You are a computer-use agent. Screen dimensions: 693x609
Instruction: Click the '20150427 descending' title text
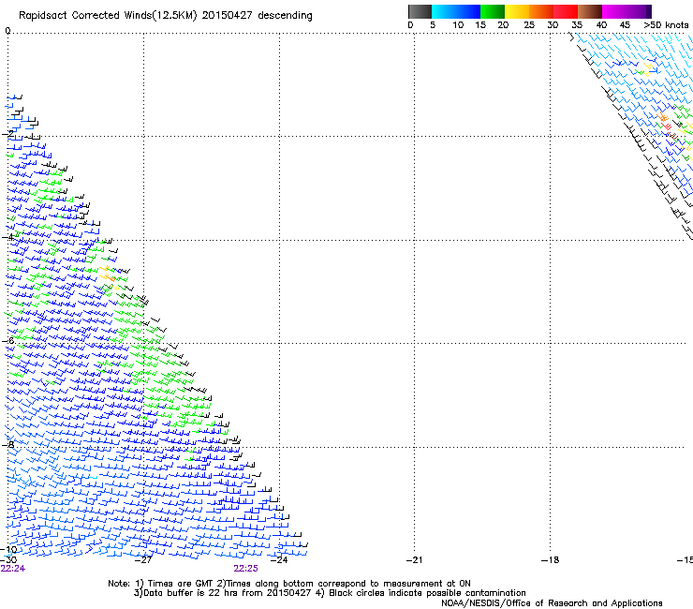click(258, 16)
